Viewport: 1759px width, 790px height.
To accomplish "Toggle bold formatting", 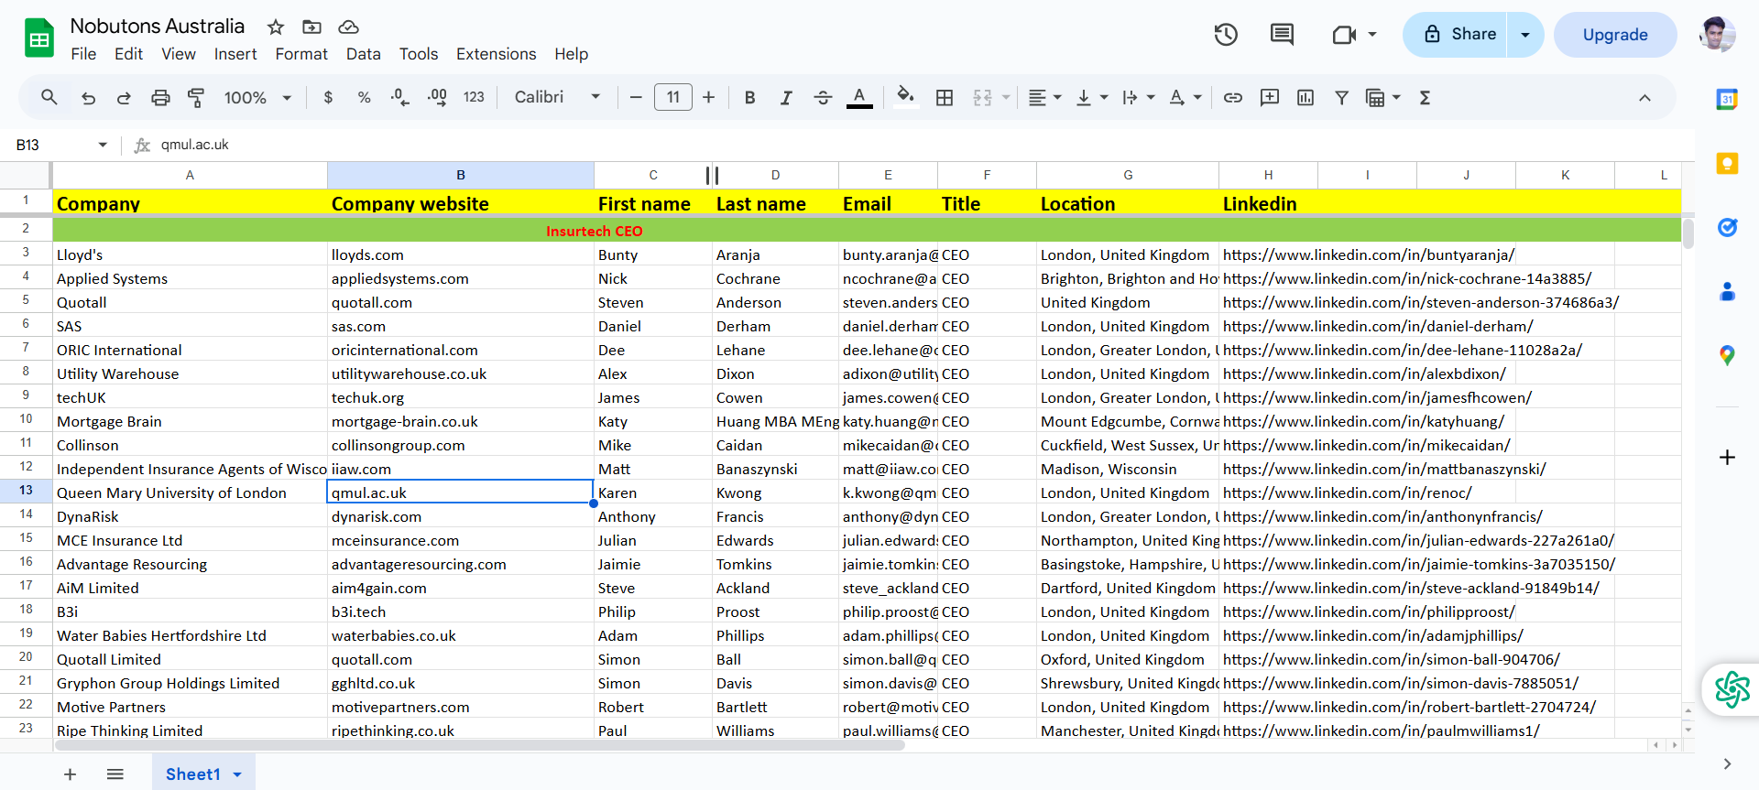I will pyautogui.click(x=749, y=98).
